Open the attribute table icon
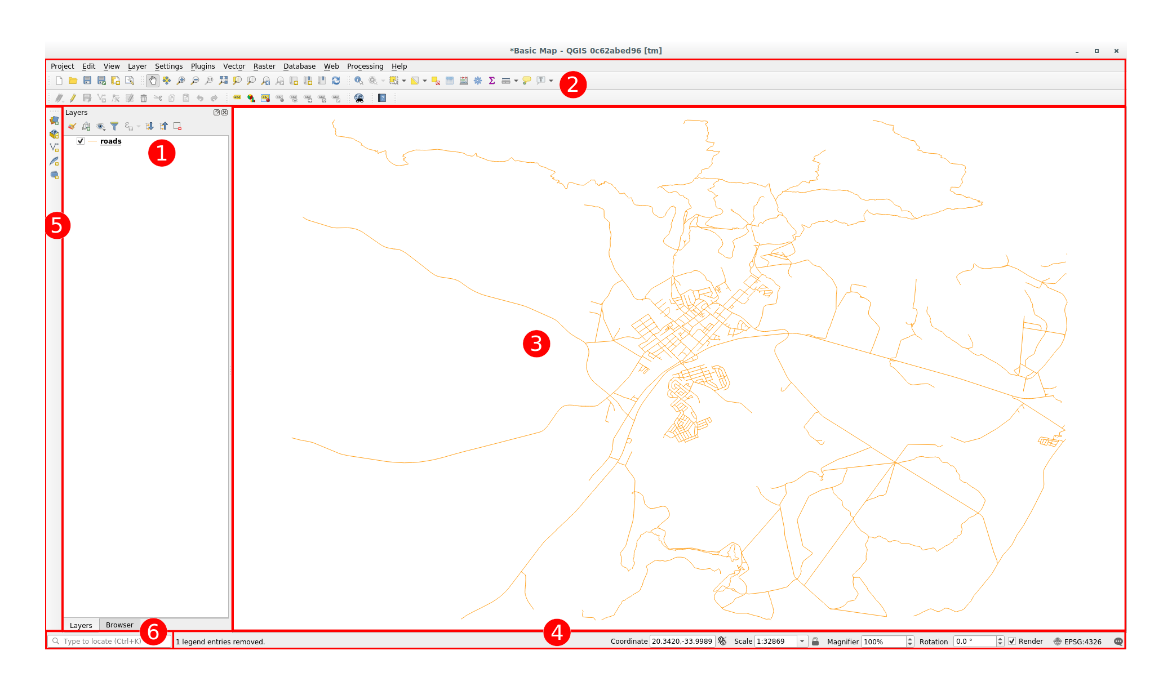The height and width of the screenshot is (686, 1172). (450, 81)
